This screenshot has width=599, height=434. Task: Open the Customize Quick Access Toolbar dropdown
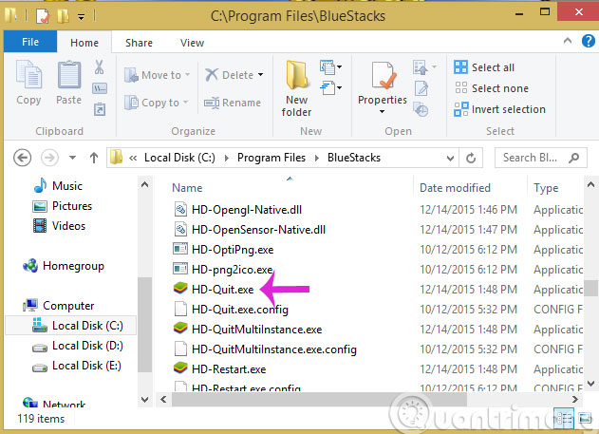click(x=82, y=17)
